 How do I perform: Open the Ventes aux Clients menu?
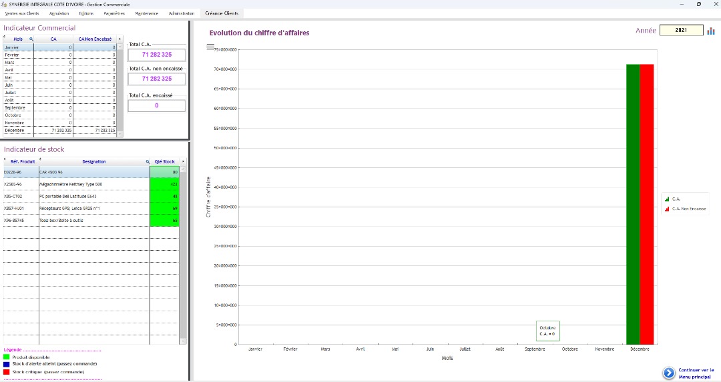pyautogui.click(x=22, y=13)
